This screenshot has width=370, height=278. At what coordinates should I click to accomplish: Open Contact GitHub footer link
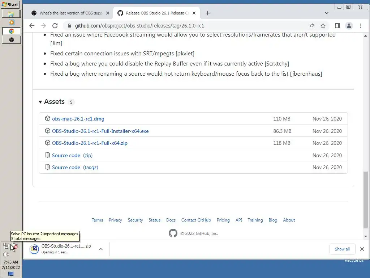click(x=196, y=220)
